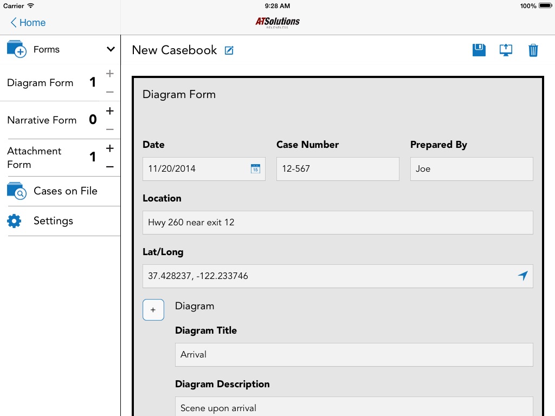Image resolution: width=555 pixels, height=416 pixels.
Task: Select Narrative Form in the sidebar
Action: 42,120
